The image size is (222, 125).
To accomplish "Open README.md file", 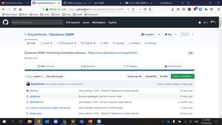I will click(36, 102).
